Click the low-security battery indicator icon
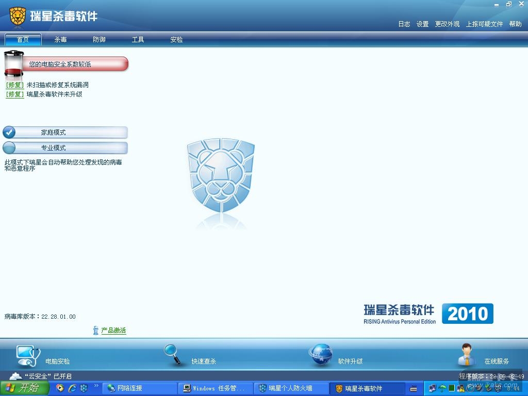The image size is (528, 396). (13, 63)
